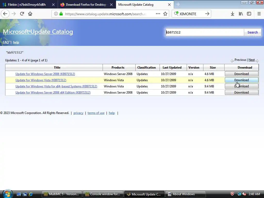
Task: Toggle the sidebar view icon
Action: click(x=249, y=14)
